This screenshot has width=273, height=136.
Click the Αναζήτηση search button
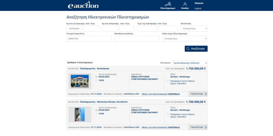(196, 49)
